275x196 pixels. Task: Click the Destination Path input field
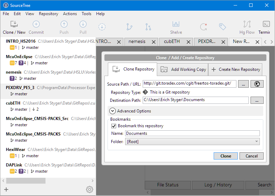click(195, 100)
